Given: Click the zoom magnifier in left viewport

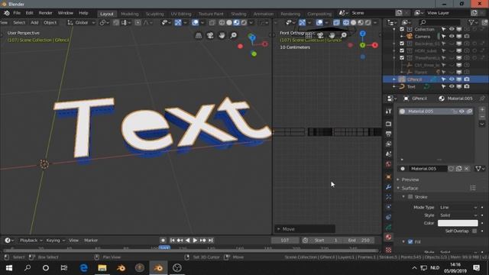Looking at the screenshot, I should 233,35.
